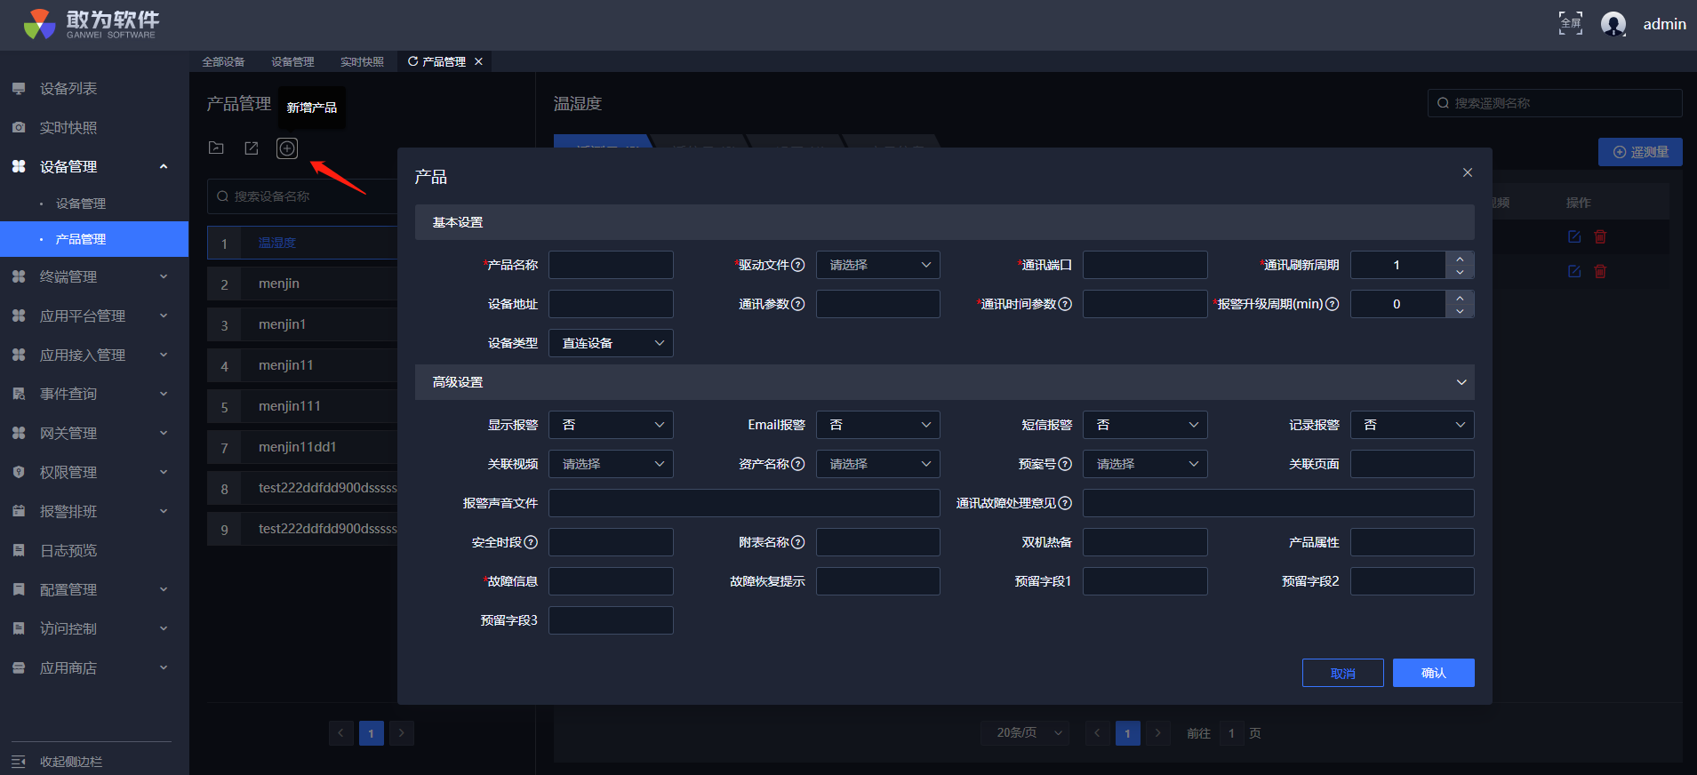1697x775 pixels.
Task: Click the fullscreen 全屏 icon
Action: click(1570, 24)
